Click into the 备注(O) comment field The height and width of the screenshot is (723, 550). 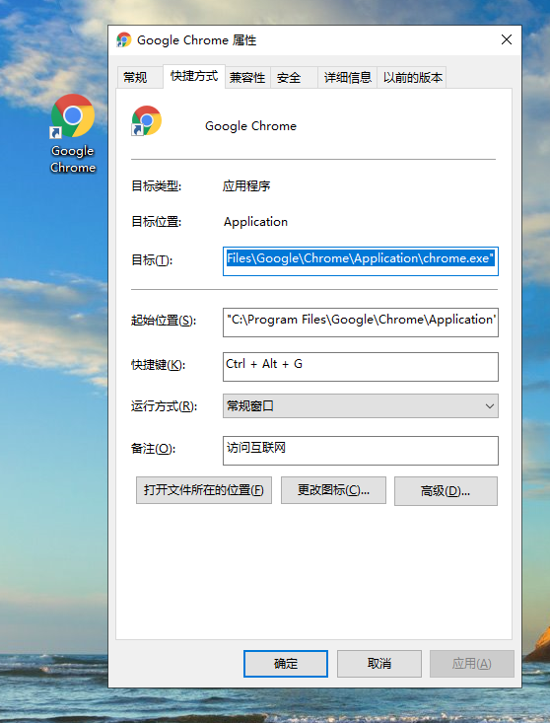(x=360, y=451)
